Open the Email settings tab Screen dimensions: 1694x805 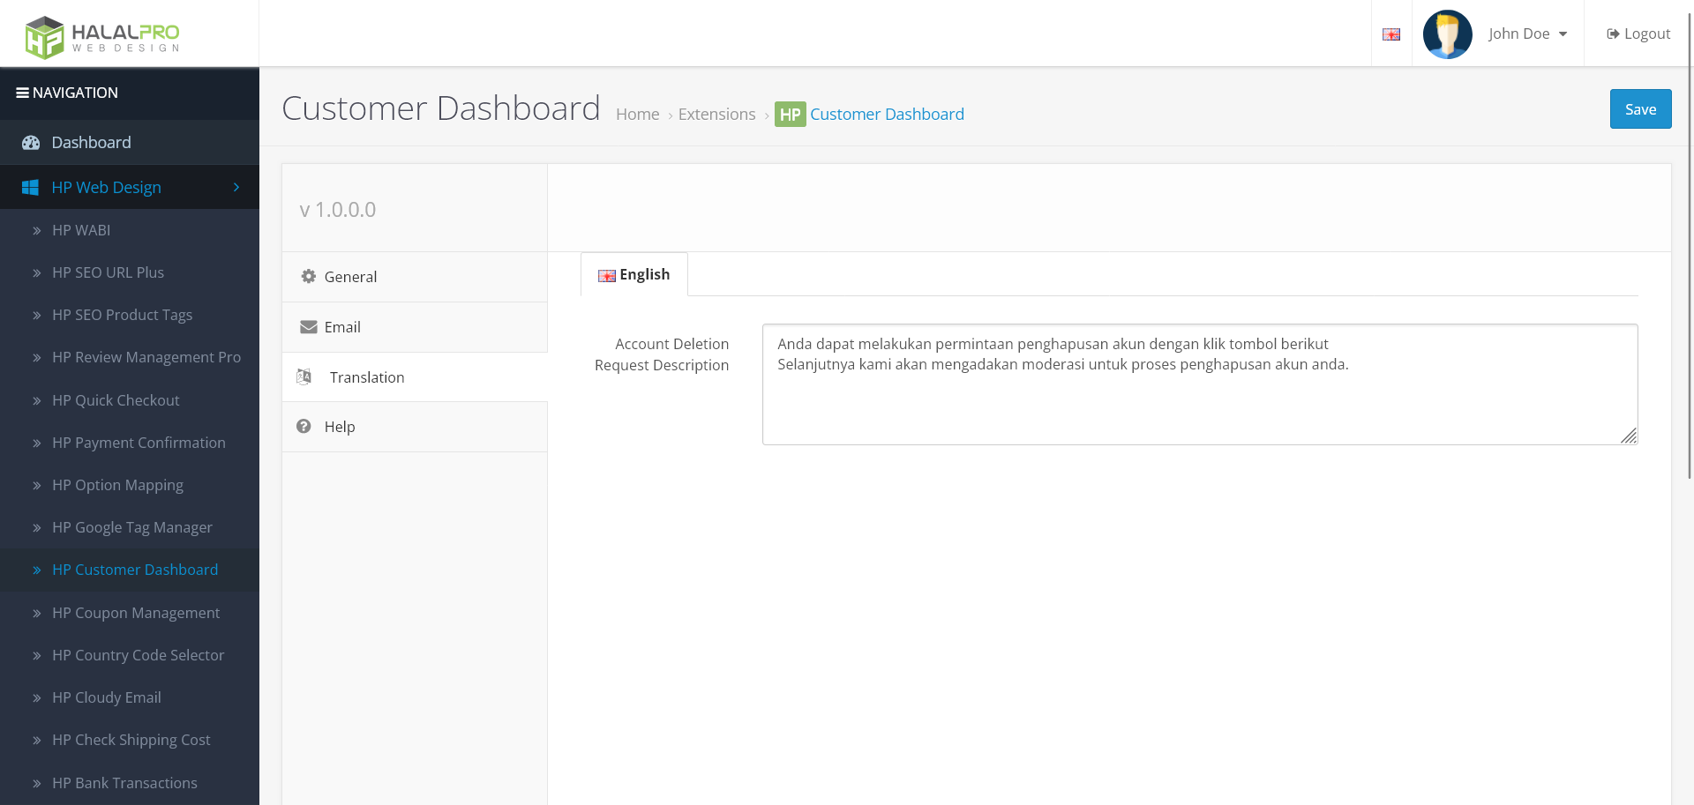click(343, 326)
